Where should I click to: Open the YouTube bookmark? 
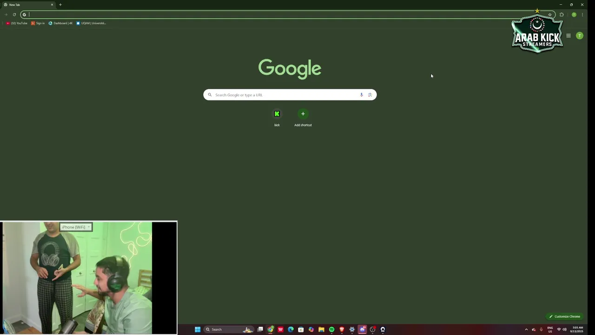[17, 23]
